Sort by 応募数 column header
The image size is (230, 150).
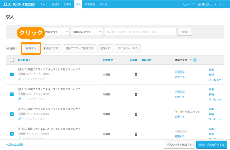(133, 60)
